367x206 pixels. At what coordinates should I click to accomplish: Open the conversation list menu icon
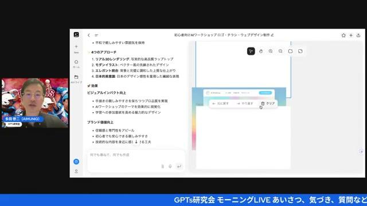(96, 35)
